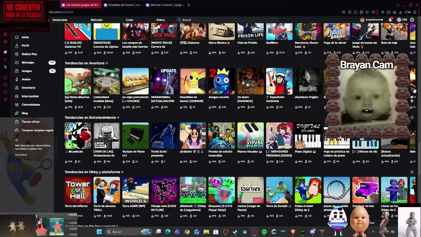The height and width of the screenshot is (237, 421).
Task: Open Discord from the taskbar
Action: [x=312, y=232]
